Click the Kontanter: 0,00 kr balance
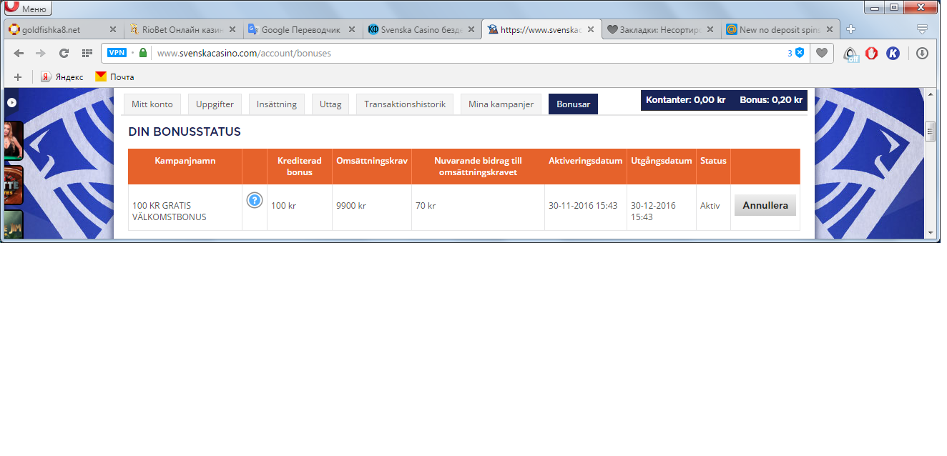Image resolution: width=947 pixels, height=456 pixels. pos(685,100)
